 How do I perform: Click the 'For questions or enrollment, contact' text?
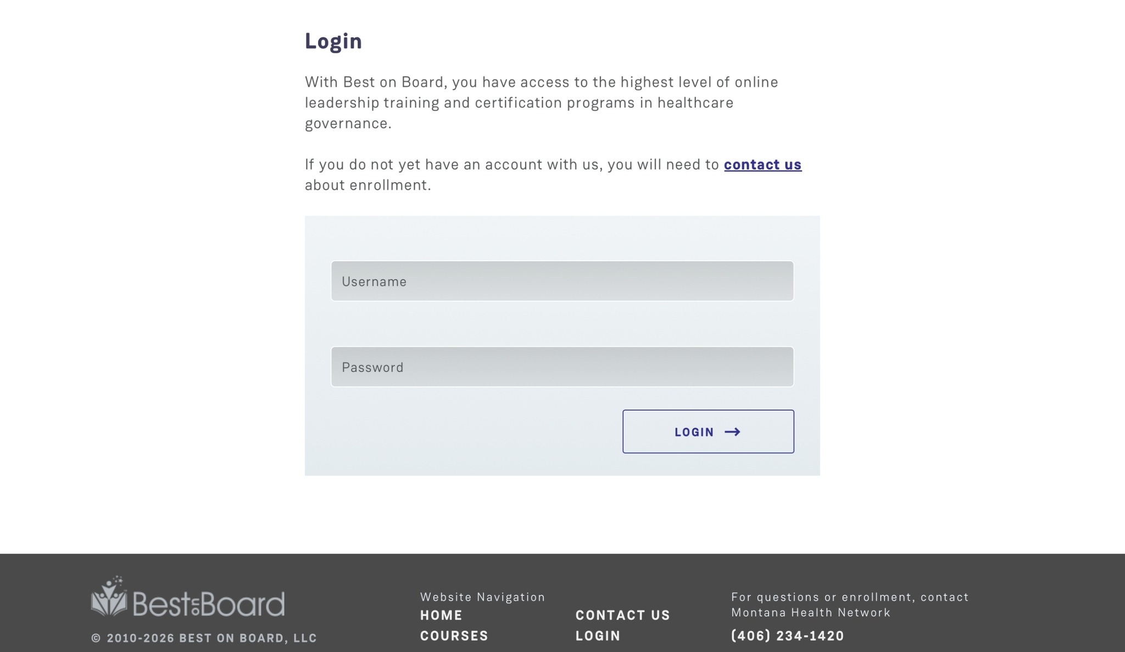coord(850,597)
